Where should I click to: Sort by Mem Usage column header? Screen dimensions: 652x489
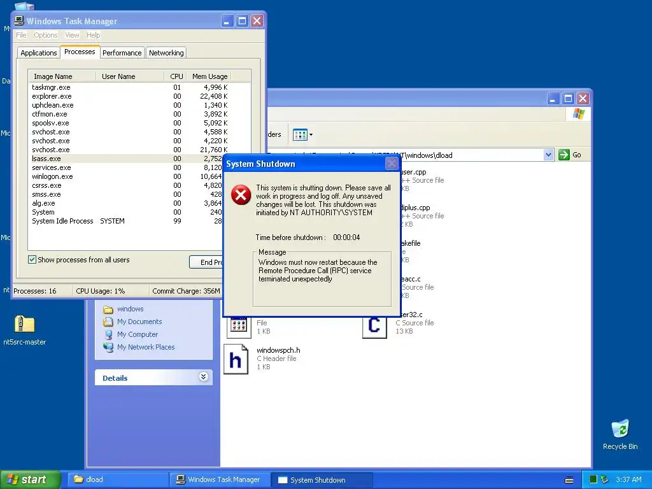(x=209, y=76)
